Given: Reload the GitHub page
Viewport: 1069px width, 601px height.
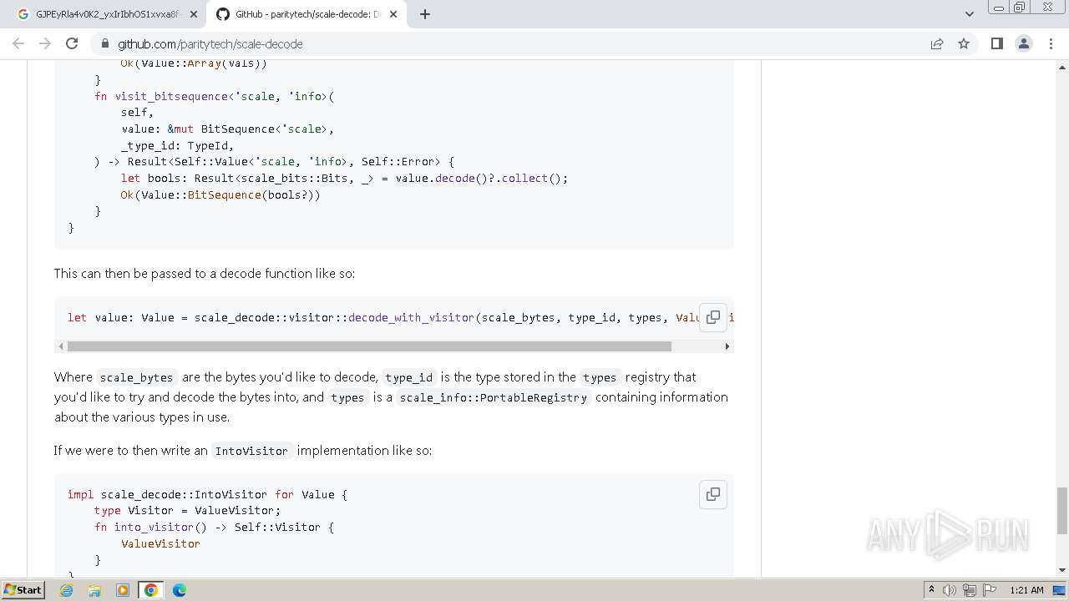Looking at the screenshot, I should pyautogui.click(x=72, y=43).
